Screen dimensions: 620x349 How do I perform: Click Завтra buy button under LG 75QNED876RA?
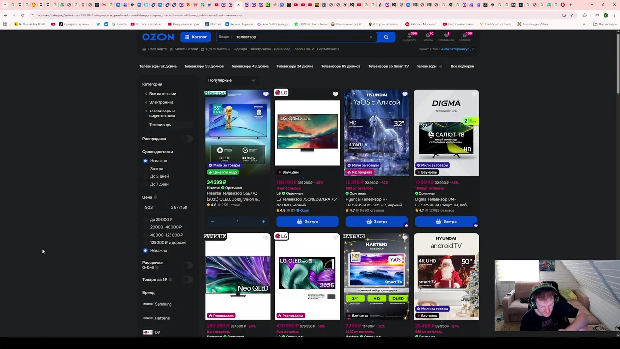click(x=307, y=222)
